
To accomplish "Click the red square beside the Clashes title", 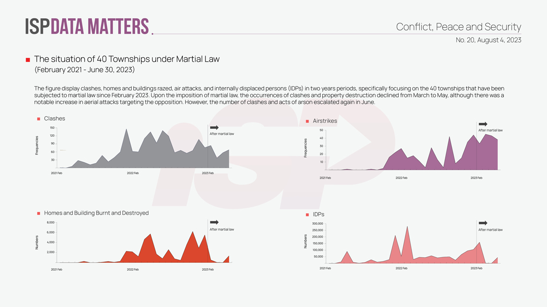I will [x=38, y=119].
